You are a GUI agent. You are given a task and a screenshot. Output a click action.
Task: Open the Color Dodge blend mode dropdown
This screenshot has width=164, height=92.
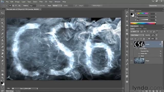(137, 35)
